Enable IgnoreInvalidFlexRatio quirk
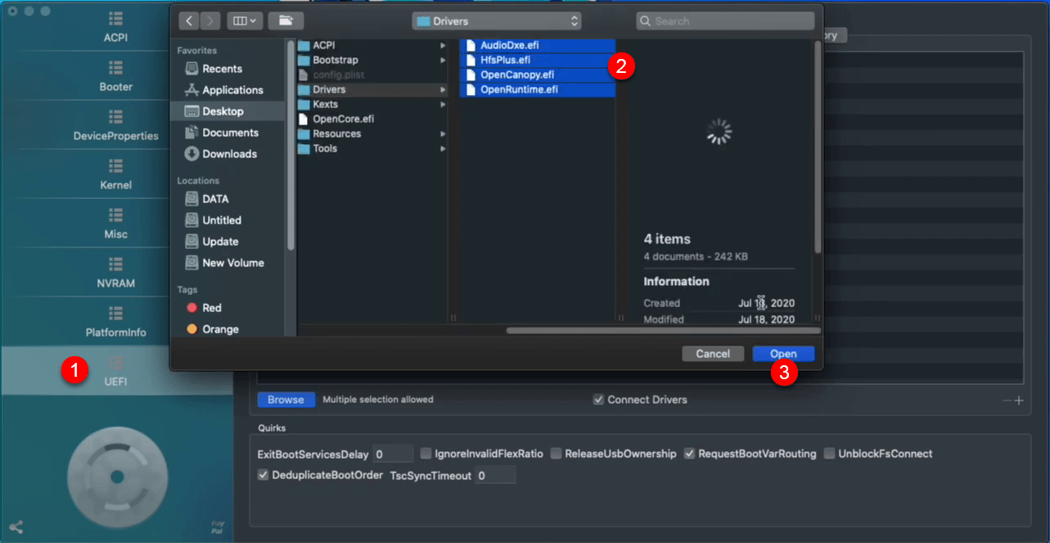The height and width of the screenshot is (543, 1050). (426, 454)
